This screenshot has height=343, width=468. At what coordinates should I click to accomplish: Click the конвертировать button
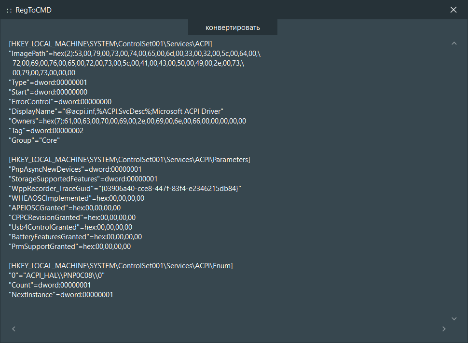[x=233, y=27]
